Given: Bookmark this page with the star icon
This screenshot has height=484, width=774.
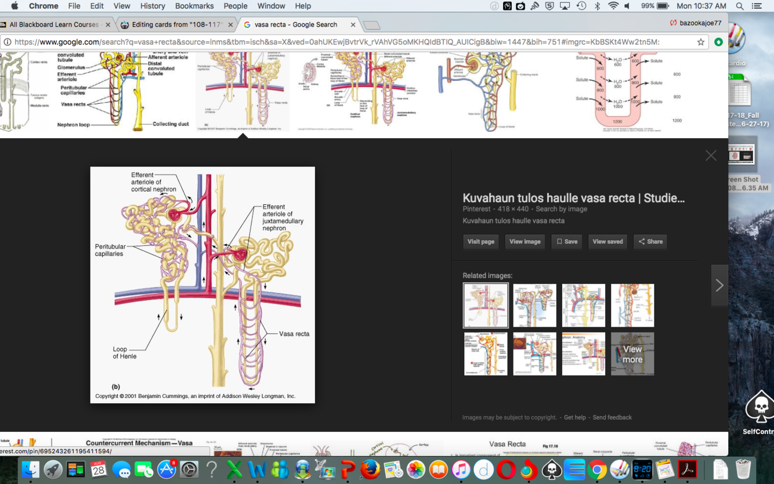Looking at the screenshot, I should tap(701, 42).
